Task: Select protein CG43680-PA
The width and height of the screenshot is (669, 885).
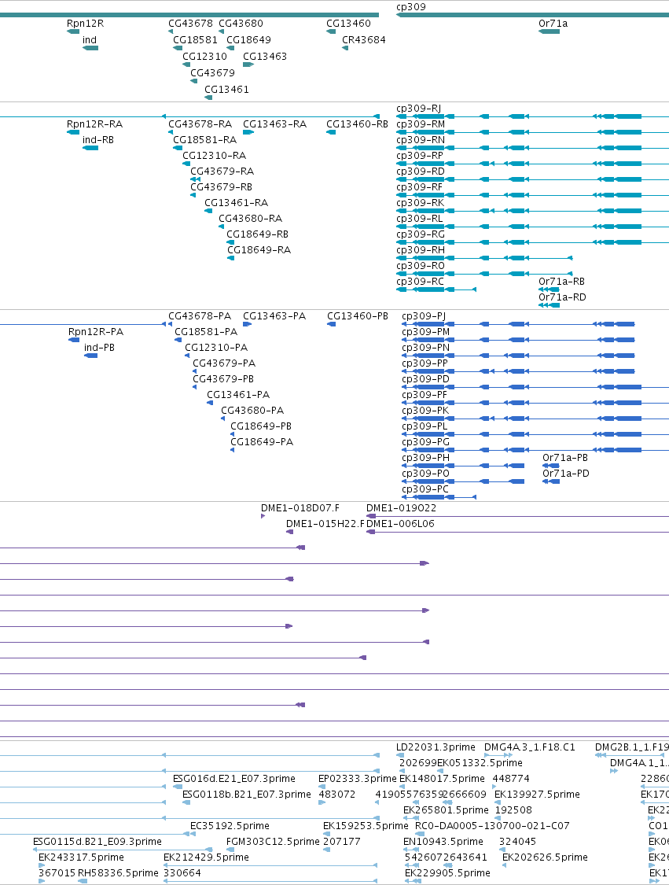Action: pos(252,411)
